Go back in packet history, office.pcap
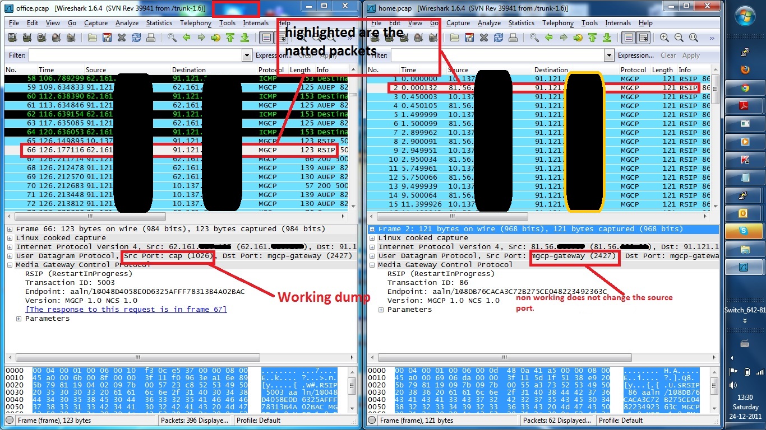 click(186, 38)
